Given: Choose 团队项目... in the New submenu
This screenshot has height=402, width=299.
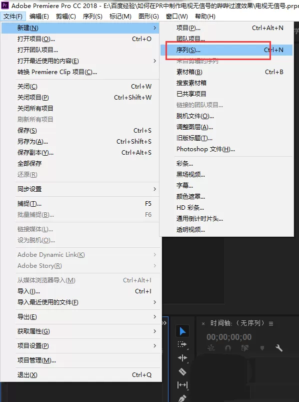Looking at the screenshot, I should (226, 39).
